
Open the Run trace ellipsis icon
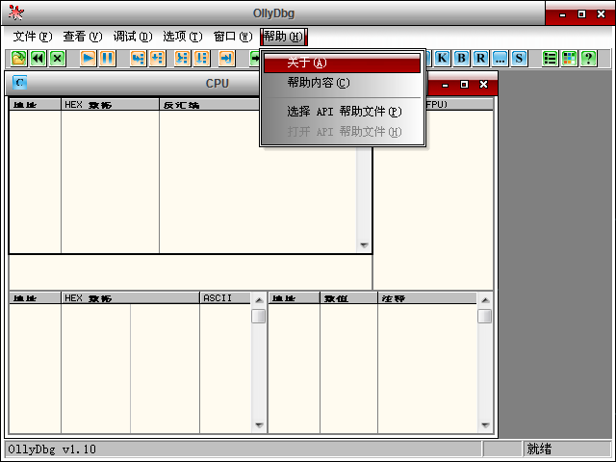pos(500,59)
